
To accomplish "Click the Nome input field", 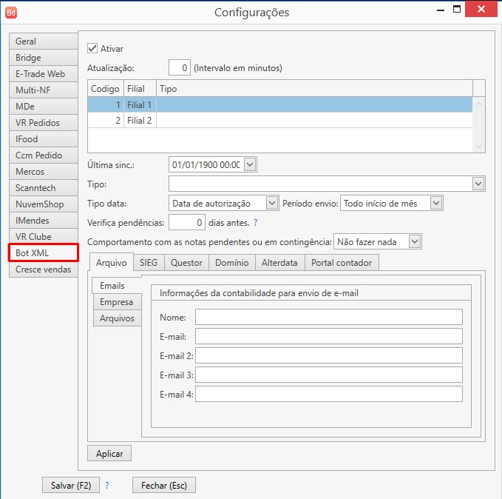I will coord(329,317).
